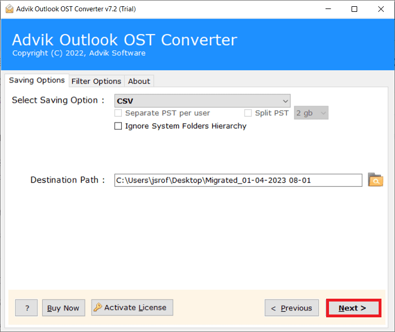
Task: Proceed with the Next button
Action: (x=353, y=308)
